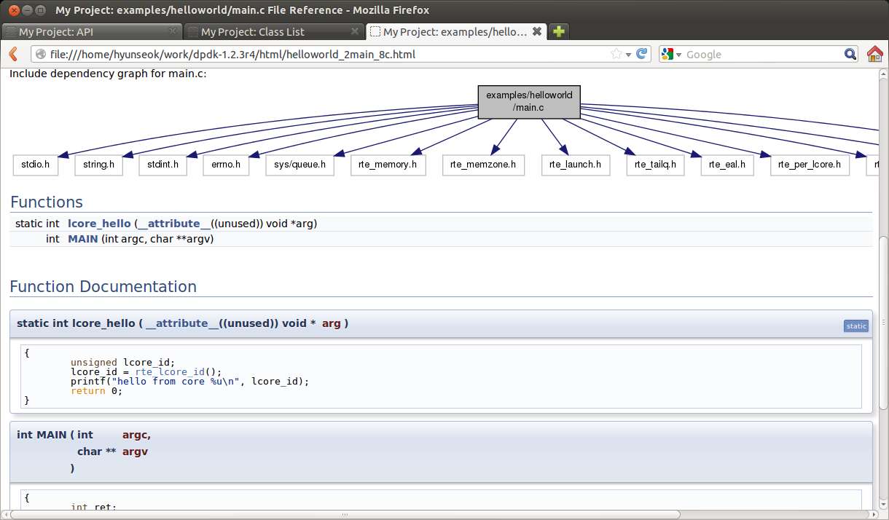
Task: Bookmark this page with the star icon
Action: click(616, 54)
